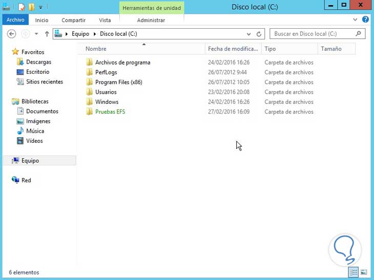Open Sitios recientes in navigation pane
374x280 pixels.
tap(45, 82)
